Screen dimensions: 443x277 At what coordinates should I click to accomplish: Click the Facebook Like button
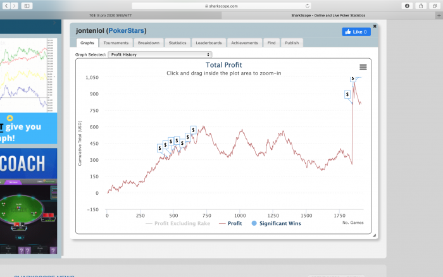tap(356, 32)
